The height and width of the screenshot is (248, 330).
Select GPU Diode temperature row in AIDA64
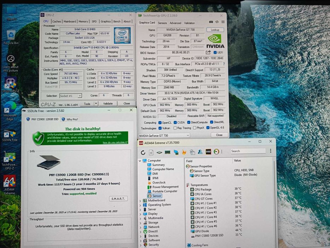pos(217,231)
